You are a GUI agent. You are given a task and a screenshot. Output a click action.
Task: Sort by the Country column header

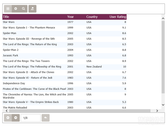tap(92, 17)
